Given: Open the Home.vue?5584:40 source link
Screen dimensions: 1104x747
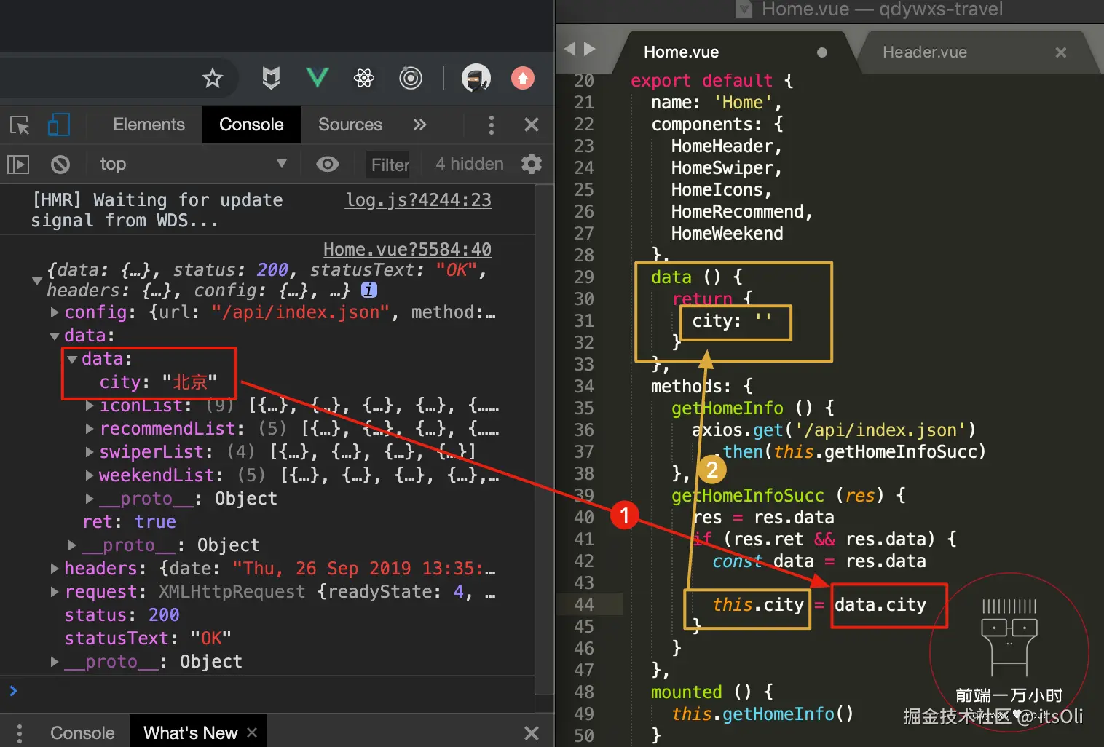Looking at the screenshot, I should tap(407, 250).
